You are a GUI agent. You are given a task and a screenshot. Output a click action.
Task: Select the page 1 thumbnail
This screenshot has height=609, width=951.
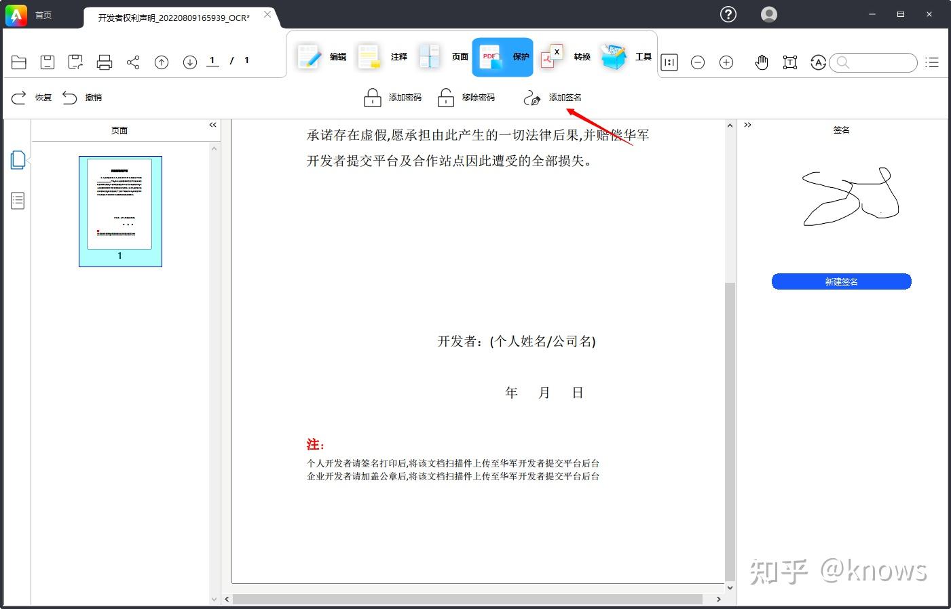120,211
